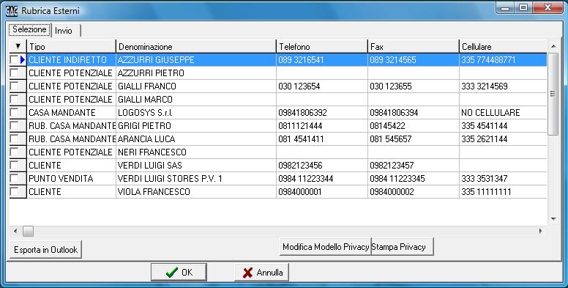Click the horizontal scrollbar thumb
568x288 pixels.
click(x=29, y=231)
